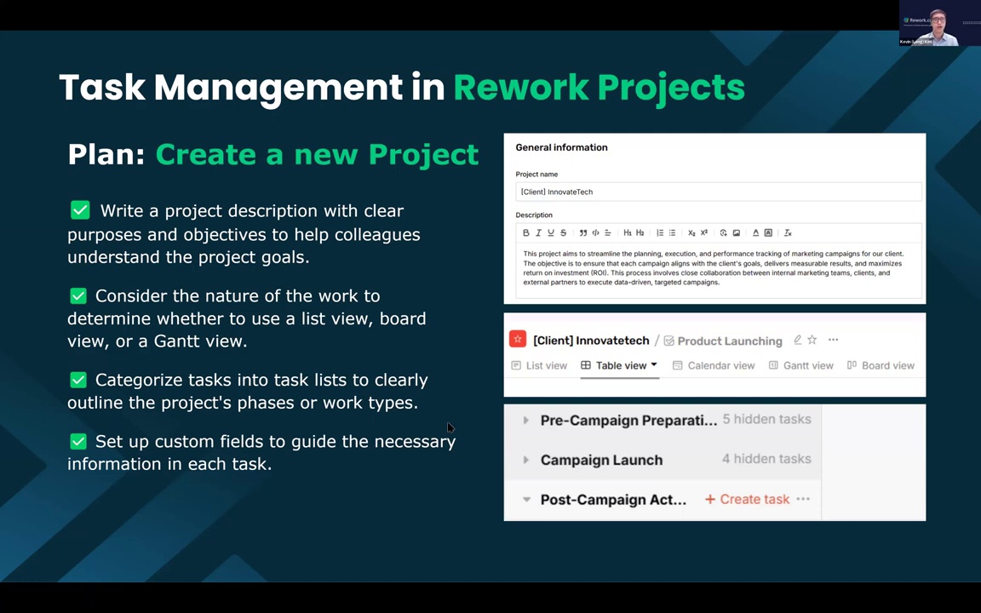Open the three-dot menu beside project title
981x613 pixels.
[x=833, y=340]
